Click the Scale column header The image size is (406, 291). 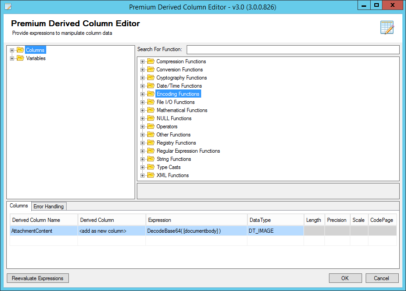click(359, 220)
